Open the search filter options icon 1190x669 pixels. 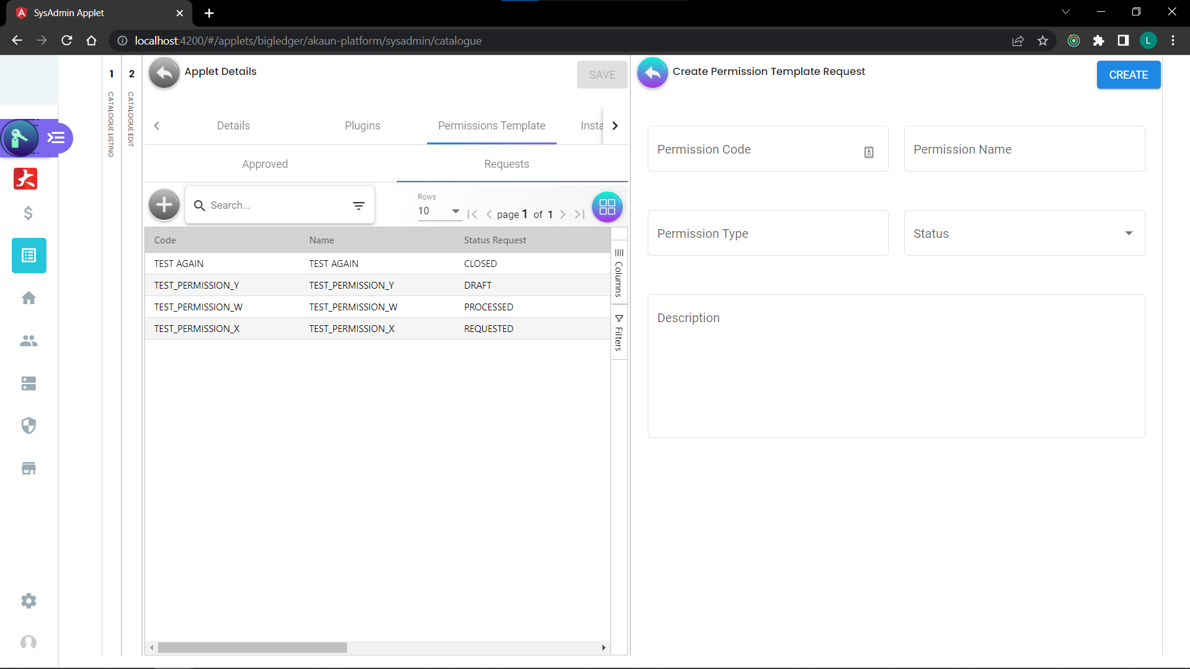pos(358,206)
